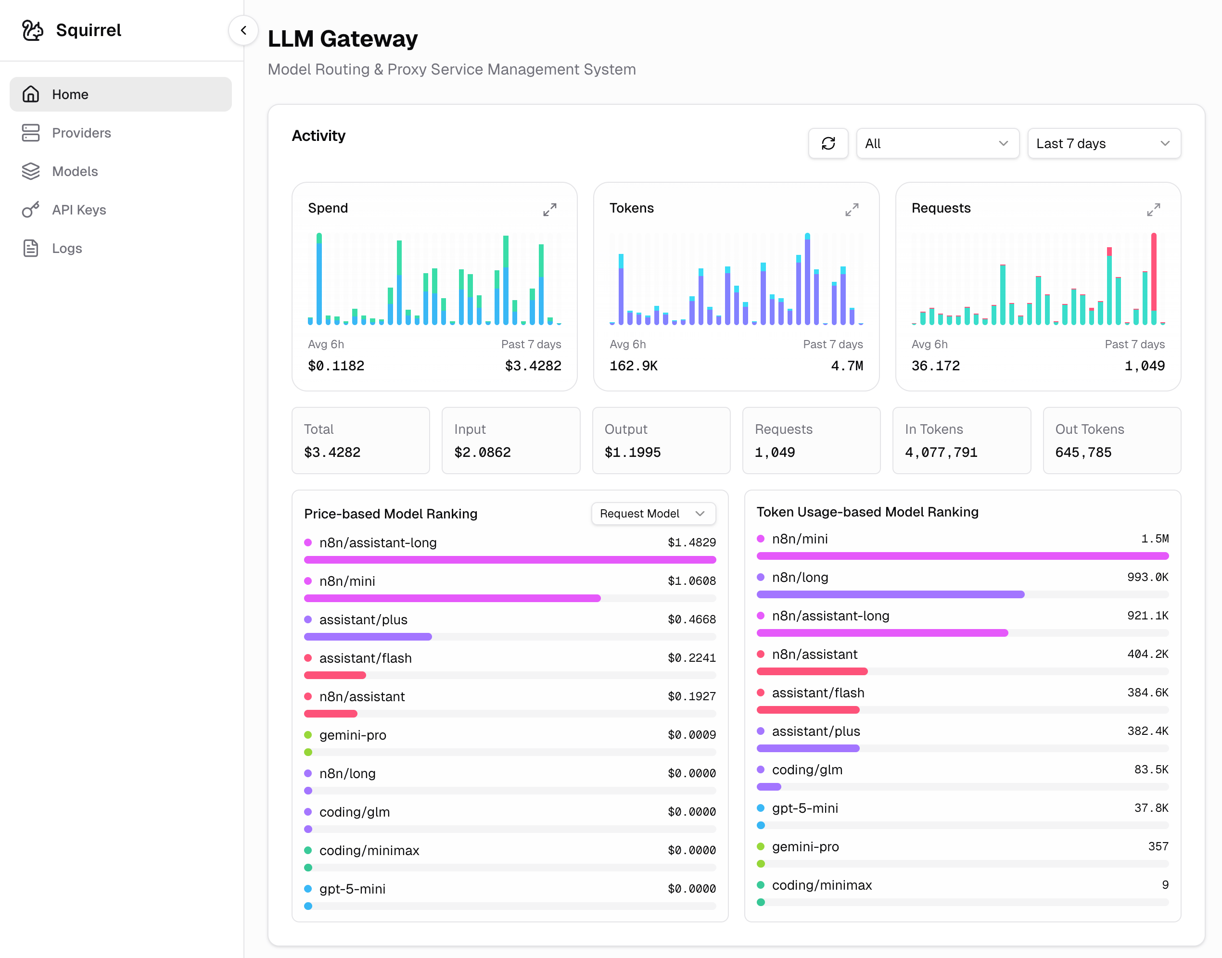Click the API Keys key icon
The height and width of the screenshot is (958, 1222).
(x=31, y=210)
